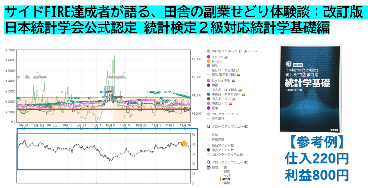This screenshot has width=368, height=188.
Task: Click the pink Buy Box color dot
Action: 208,57
